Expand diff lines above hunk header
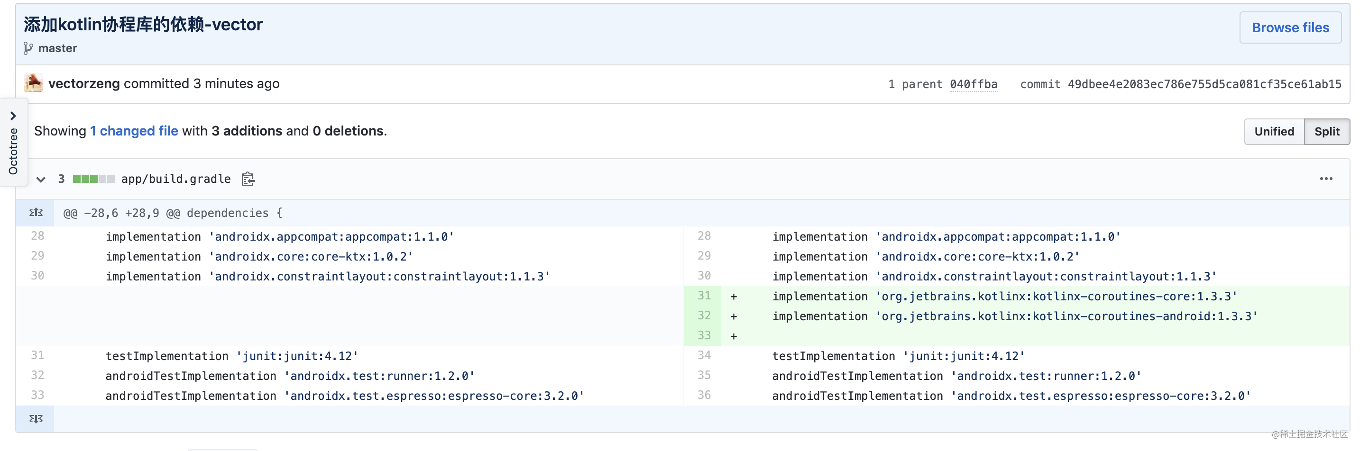The image size is (1360, 451). coord(36,213)
